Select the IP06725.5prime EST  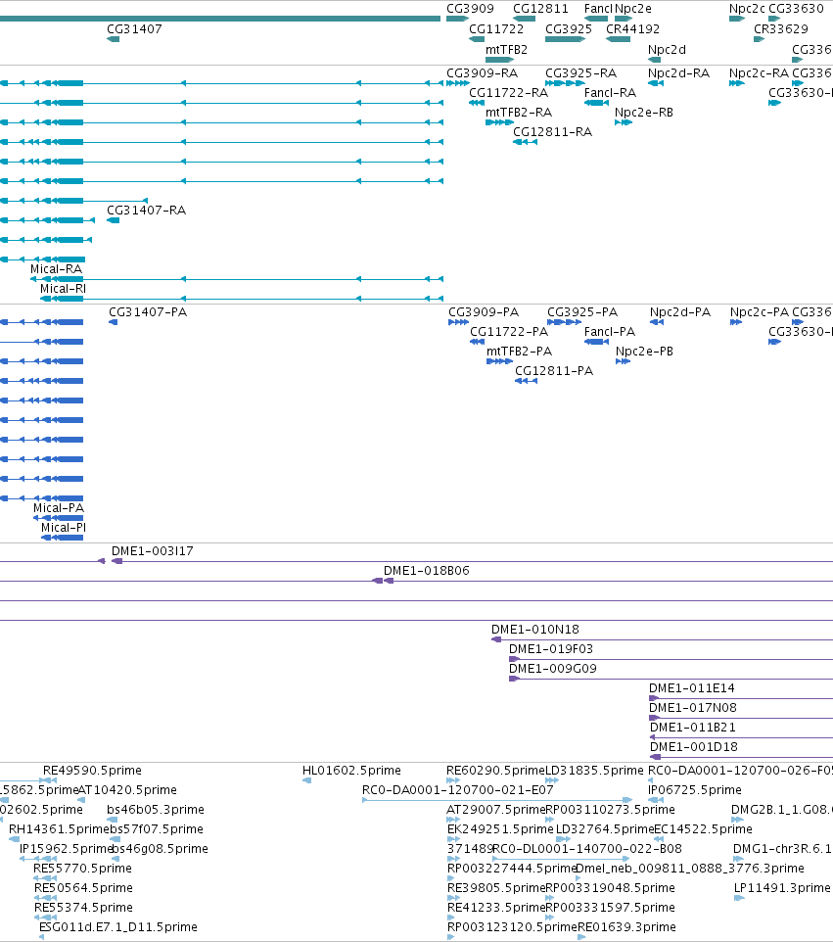656,800
